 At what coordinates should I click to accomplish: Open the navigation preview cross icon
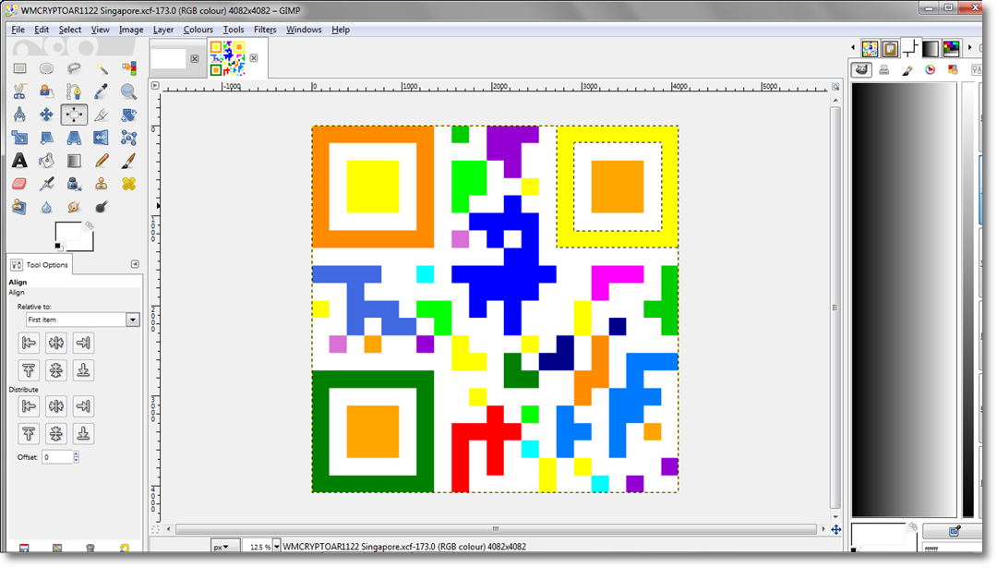[x=836, y=529]
